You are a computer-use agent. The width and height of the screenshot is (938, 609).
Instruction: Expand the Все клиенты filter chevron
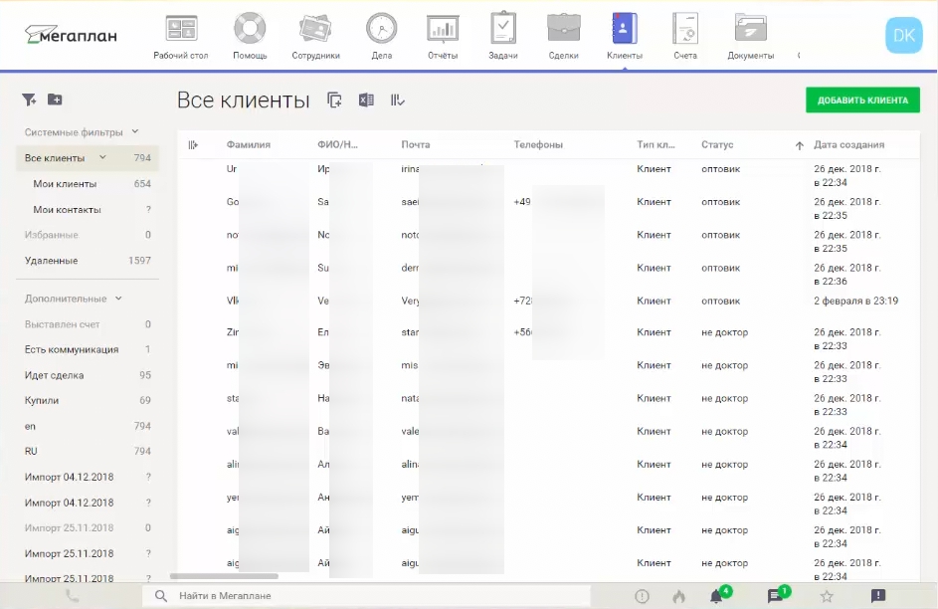[102, 157]
